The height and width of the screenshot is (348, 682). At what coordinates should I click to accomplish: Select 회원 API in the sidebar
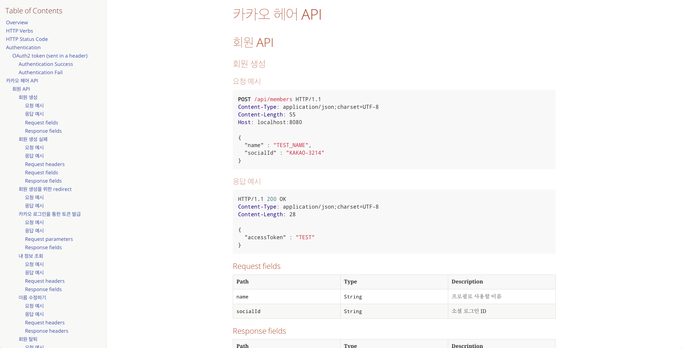(x=21, y=89)
